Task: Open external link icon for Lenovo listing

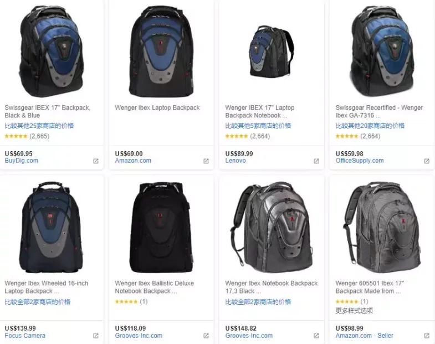Action: [x=316, y=161]
